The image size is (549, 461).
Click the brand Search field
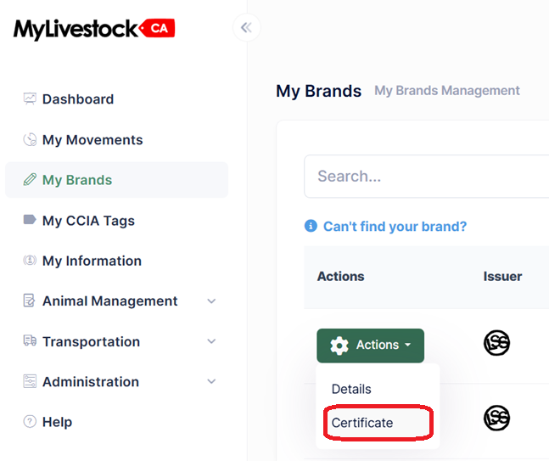pos(427,177)
